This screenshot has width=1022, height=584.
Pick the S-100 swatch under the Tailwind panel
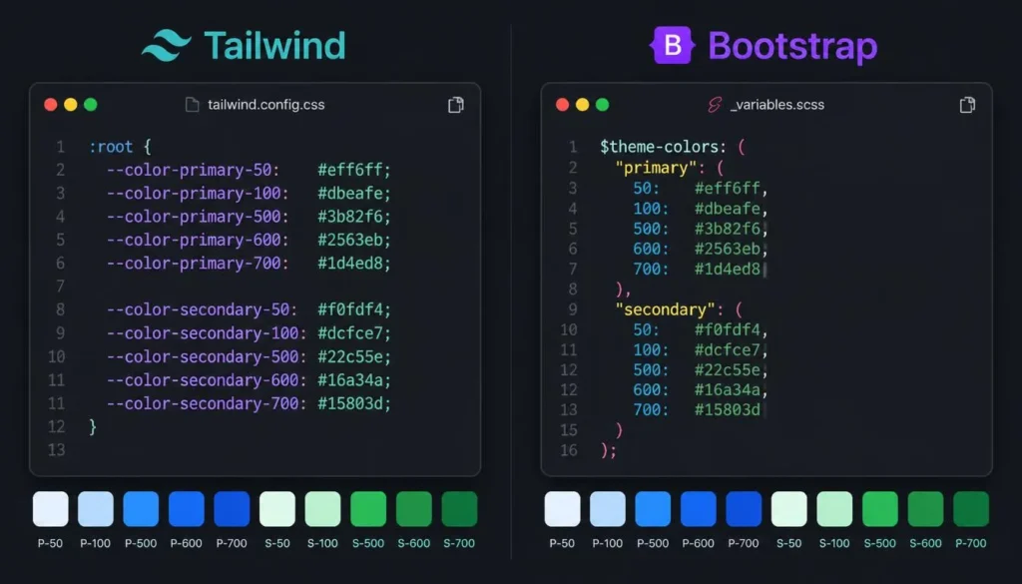coord(323,509)
